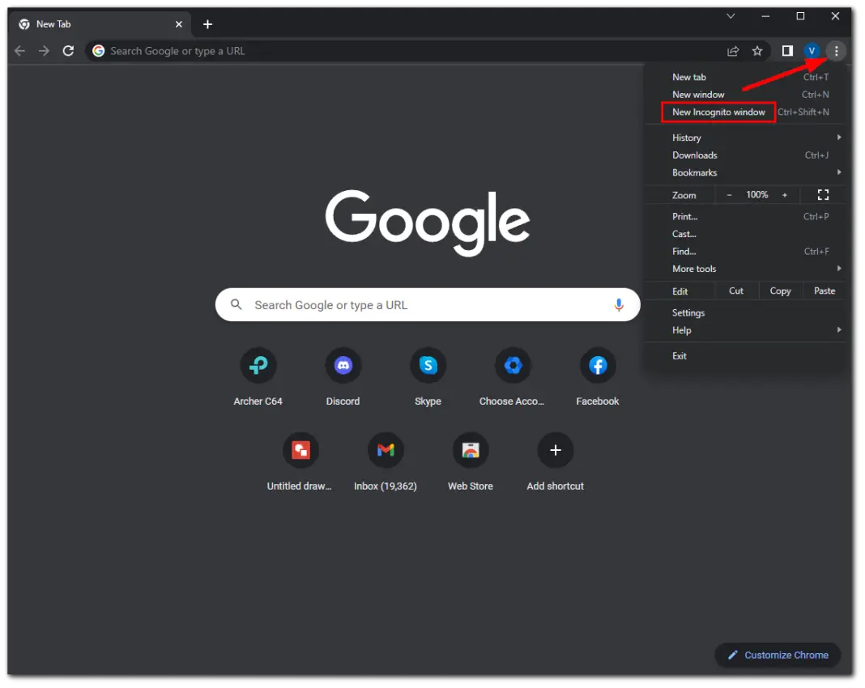Increase zoom with the plus control
865x688 pixels.
(x=784, y=194)
